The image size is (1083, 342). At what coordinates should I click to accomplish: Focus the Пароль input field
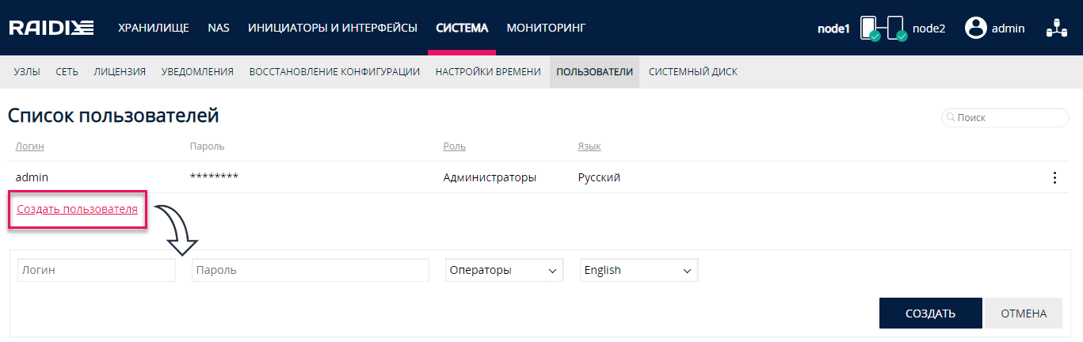[311, 270]
